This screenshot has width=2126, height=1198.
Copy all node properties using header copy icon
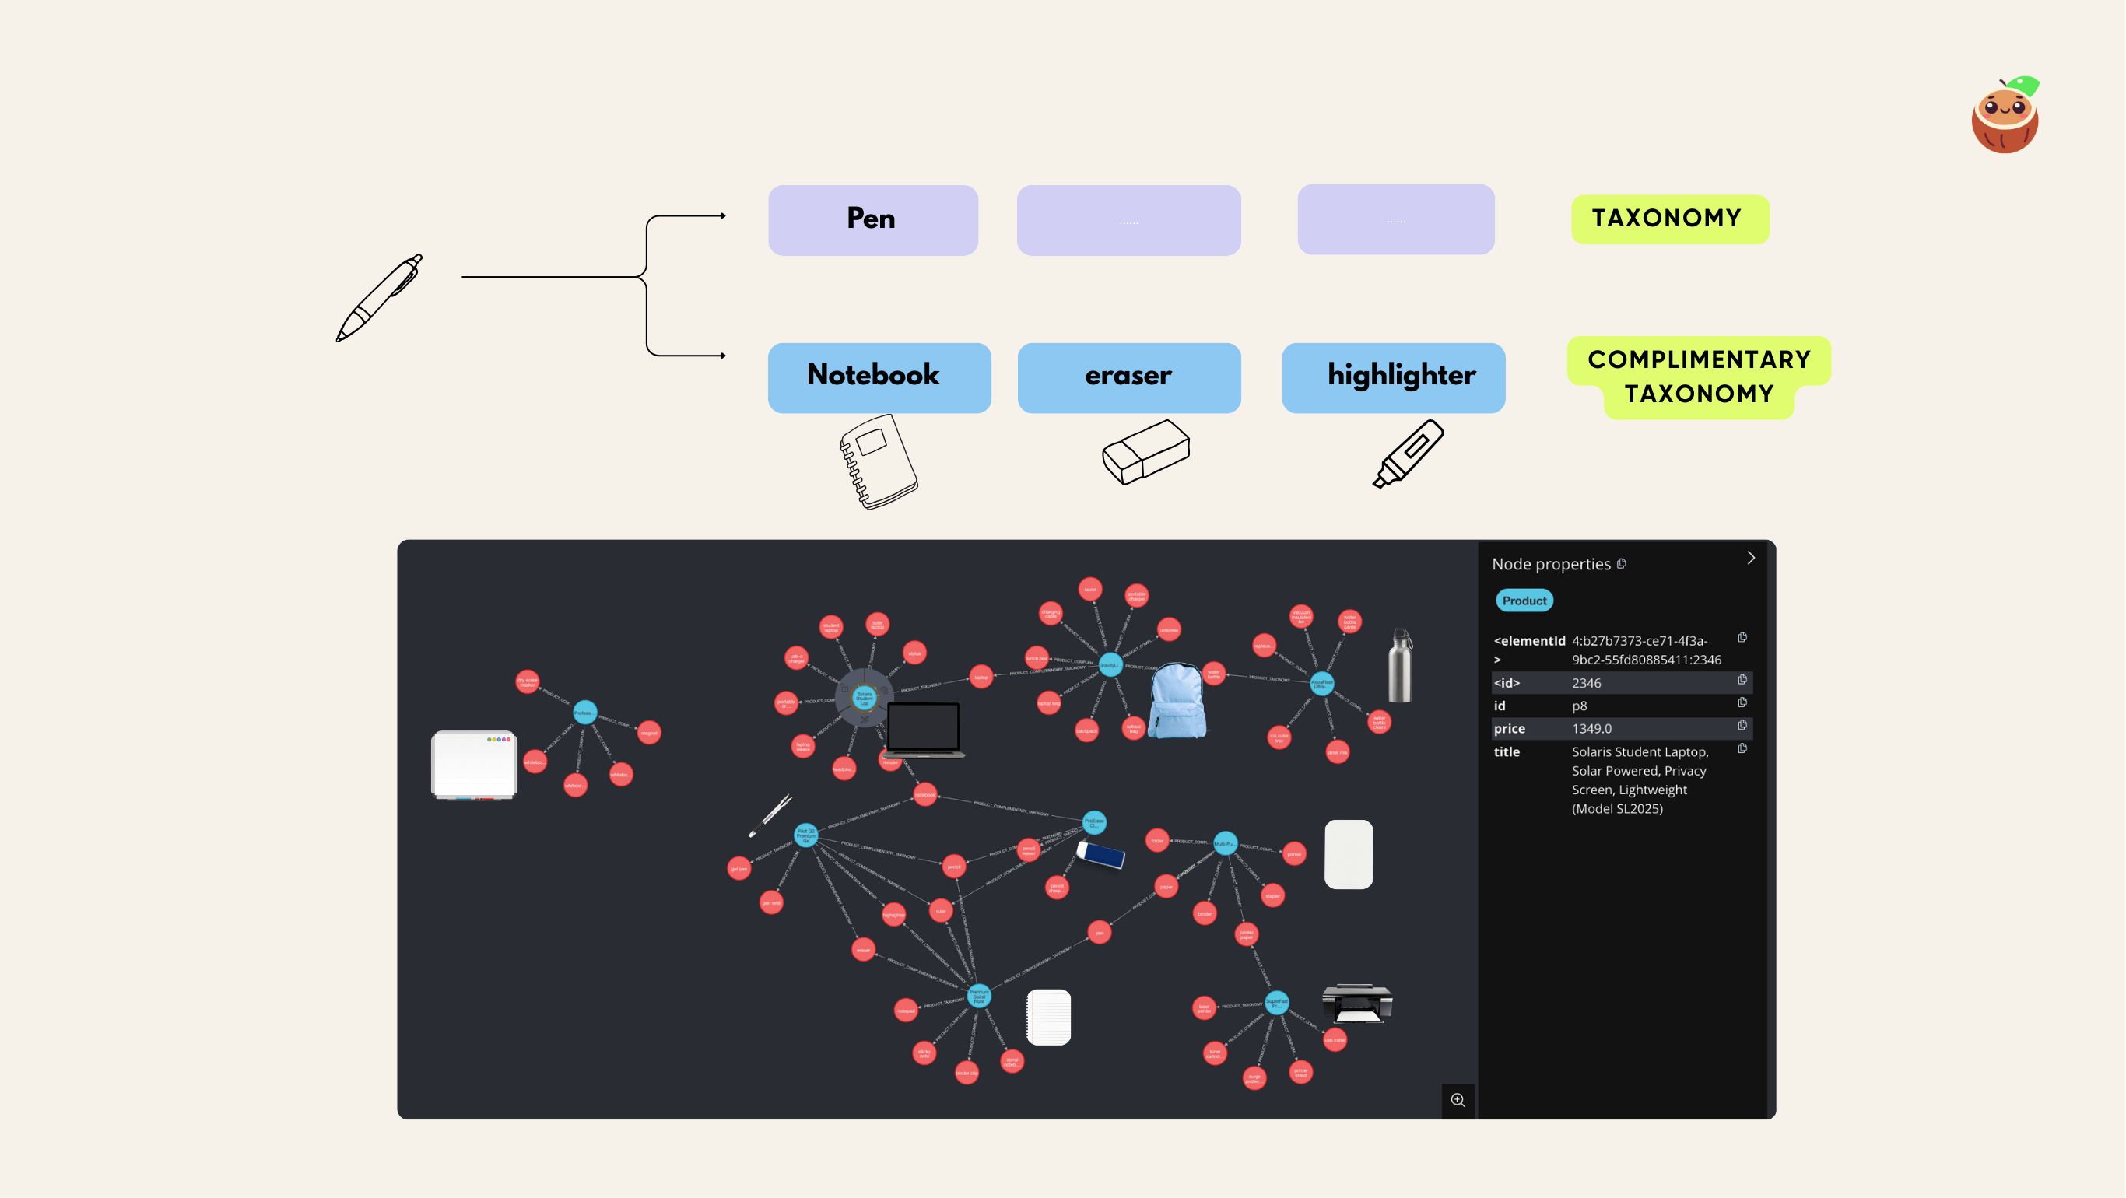[x=1622, y=564]
